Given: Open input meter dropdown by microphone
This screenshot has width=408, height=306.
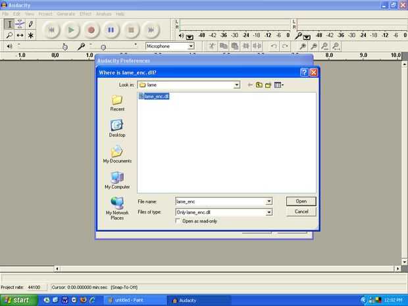Looking at the screenshot, I should 307,38.
